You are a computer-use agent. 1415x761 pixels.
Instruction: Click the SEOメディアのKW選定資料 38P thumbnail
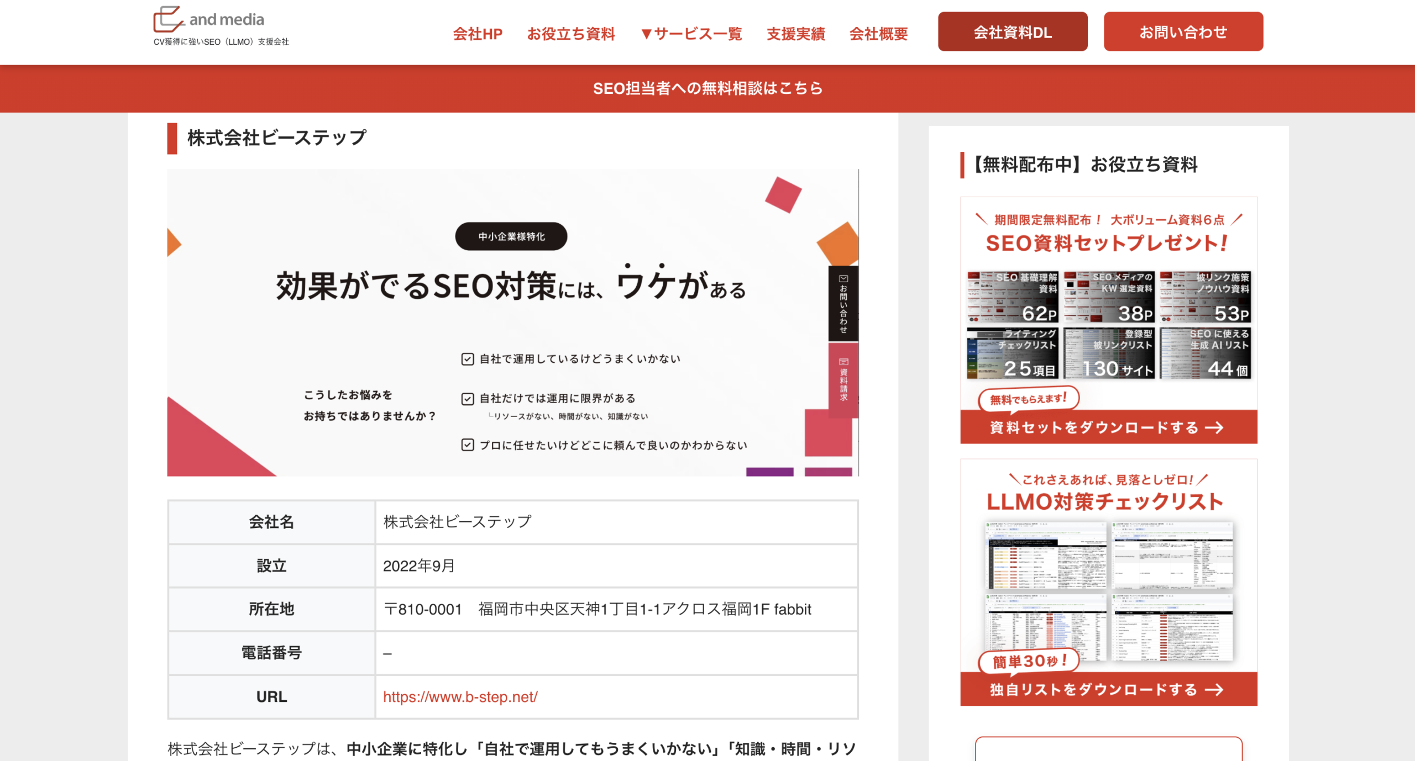click(1109, 297)
